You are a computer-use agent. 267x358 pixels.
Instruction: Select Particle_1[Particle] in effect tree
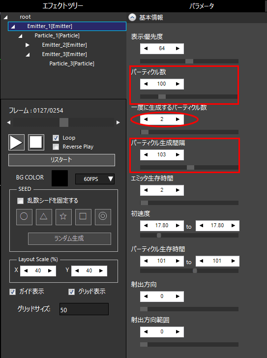click(57, 36)
